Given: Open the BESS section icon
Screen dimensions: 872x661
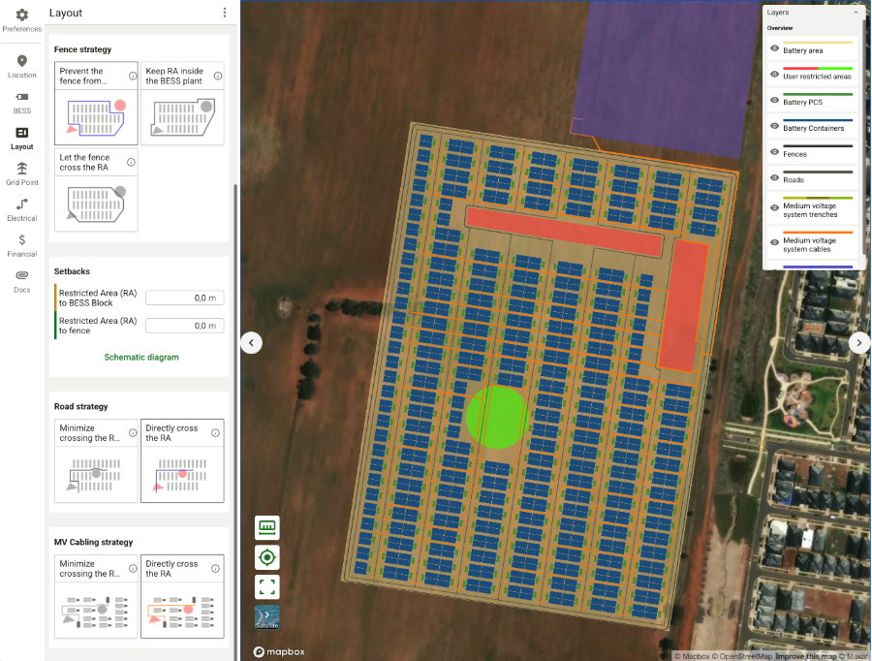Looking at the screenshot, I should [x=21, y=97].
